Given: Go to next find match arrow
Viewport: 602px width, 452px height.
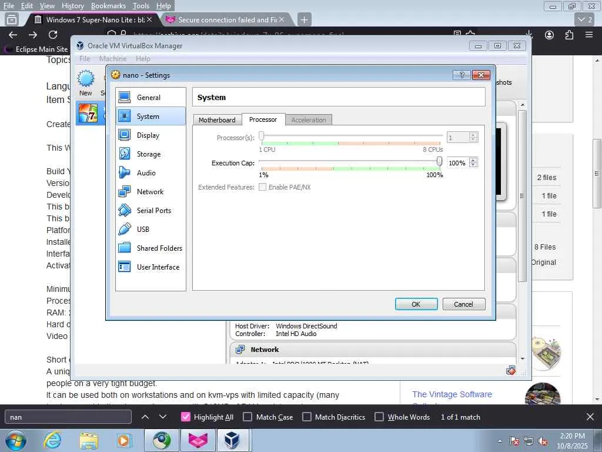Looking at the screenshot, I should pyautogui.click(x=163, y=417).
